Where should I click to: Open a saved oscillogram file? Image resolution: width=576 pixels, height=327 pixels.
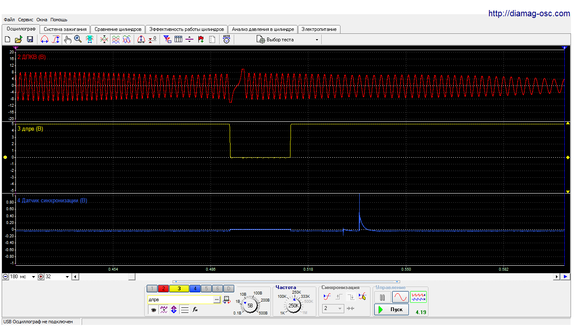click(x=18, y=40)
